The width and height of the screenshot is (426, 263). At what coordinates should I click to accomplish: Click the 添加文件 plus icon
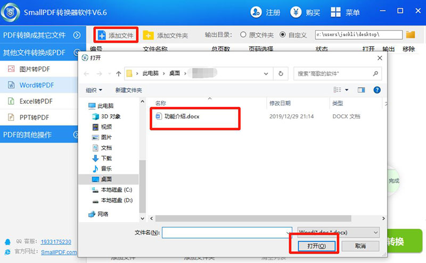[102, 36]
